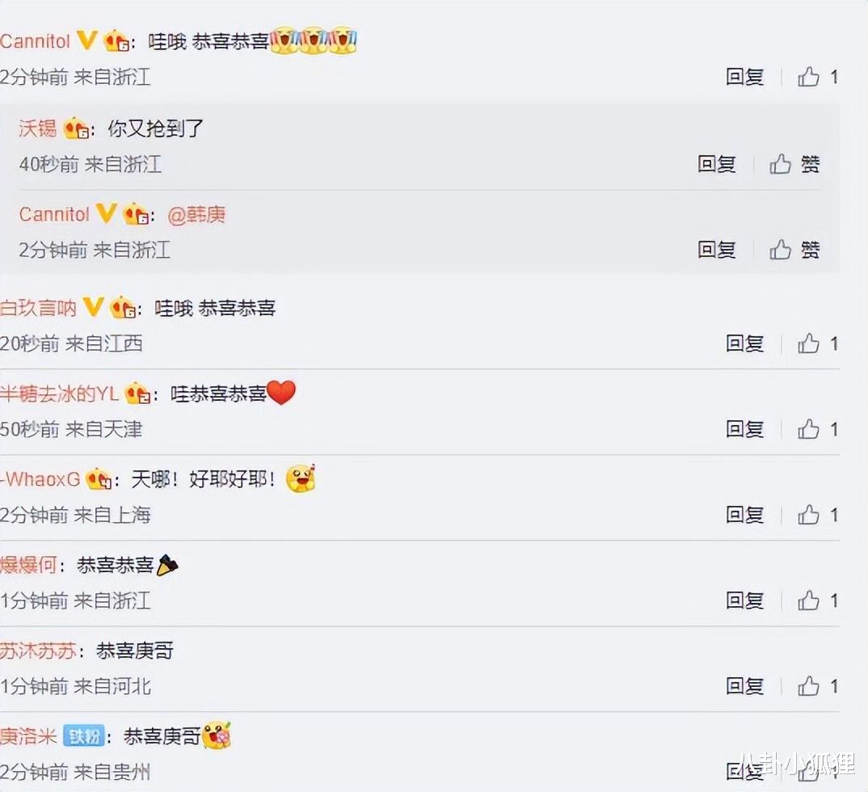Screen dimensions: 868x792
Task: Open 半糖去冰的YL's user profile
Action: click(x=59, y=394)
